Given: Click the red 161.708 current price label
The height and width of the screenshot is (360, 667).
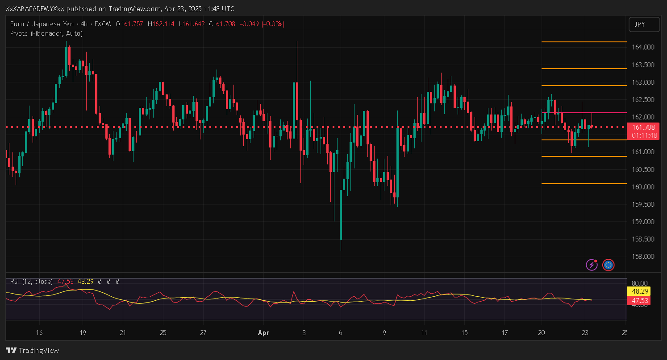Looking at the screenshot, I should (x=643, y=127).
